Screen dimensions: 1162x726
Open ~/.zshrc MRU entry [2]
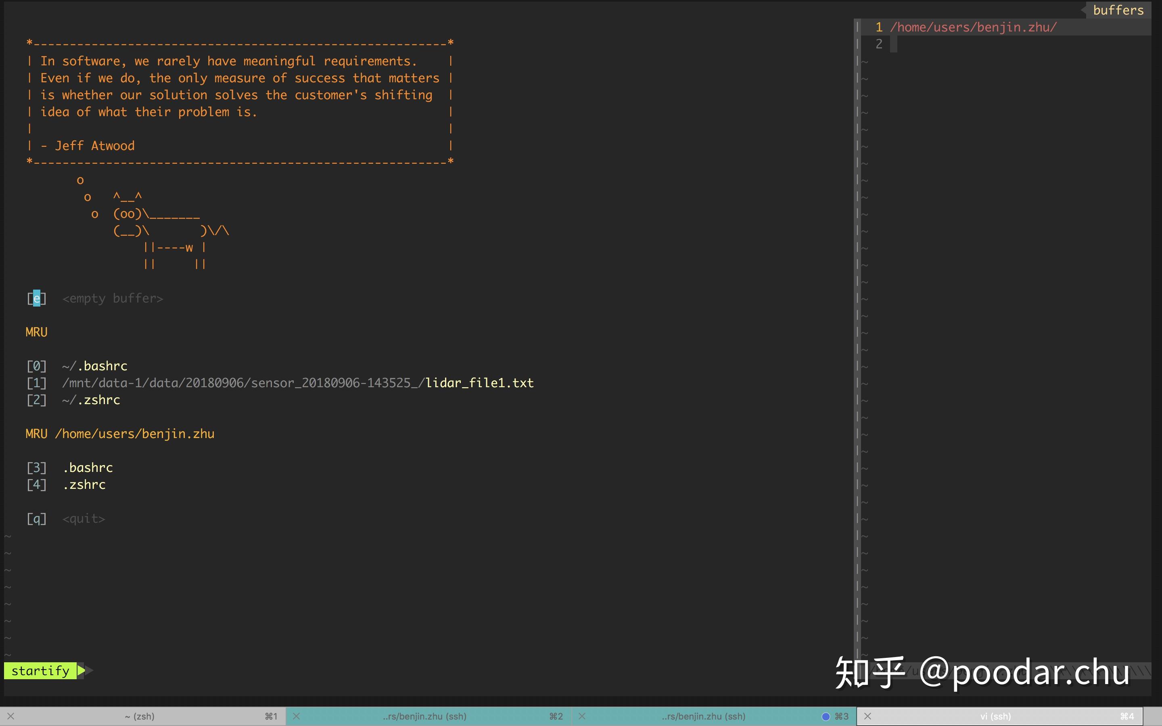click(91, 400)
